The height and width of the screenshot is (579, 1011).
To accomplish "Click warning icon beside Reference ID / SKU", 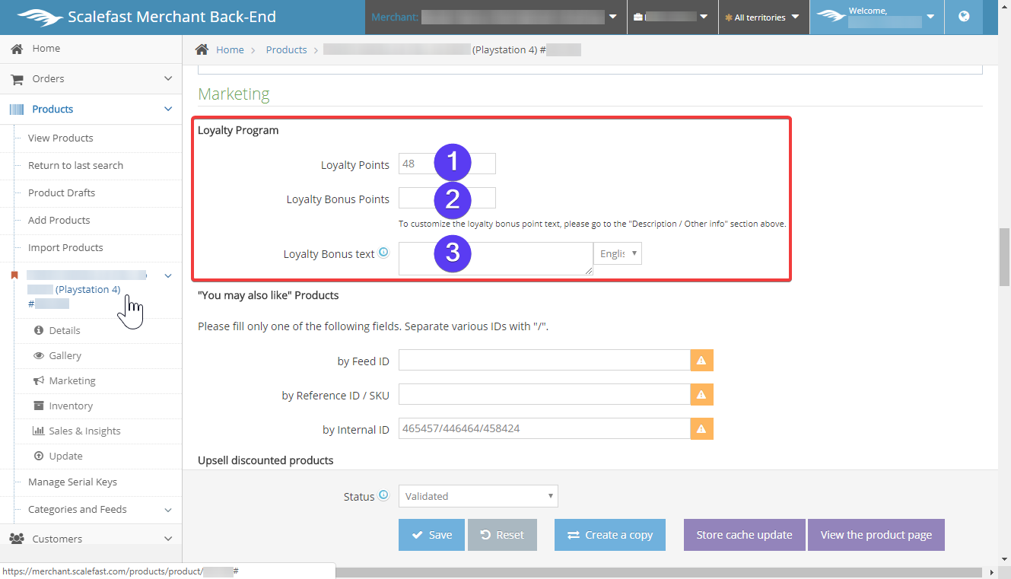I will (x=701, y=395).
